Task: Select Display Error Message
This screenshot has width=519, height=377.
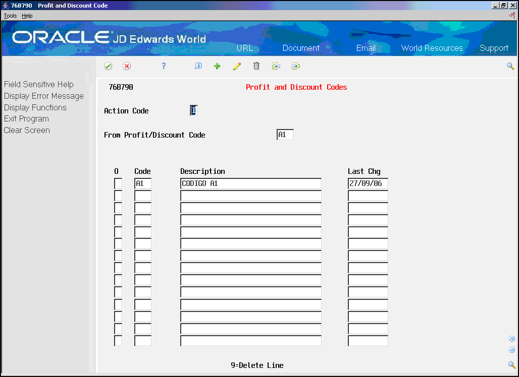Action: [44, 96]
